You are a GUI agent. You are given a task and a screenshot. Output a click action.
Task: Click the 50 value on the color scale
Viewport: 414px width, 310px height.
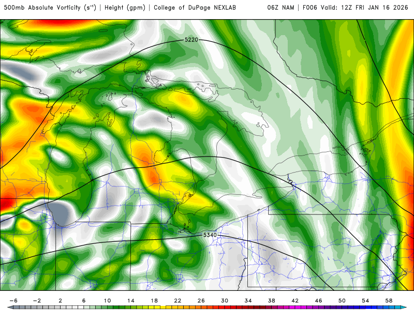[342, 301]
